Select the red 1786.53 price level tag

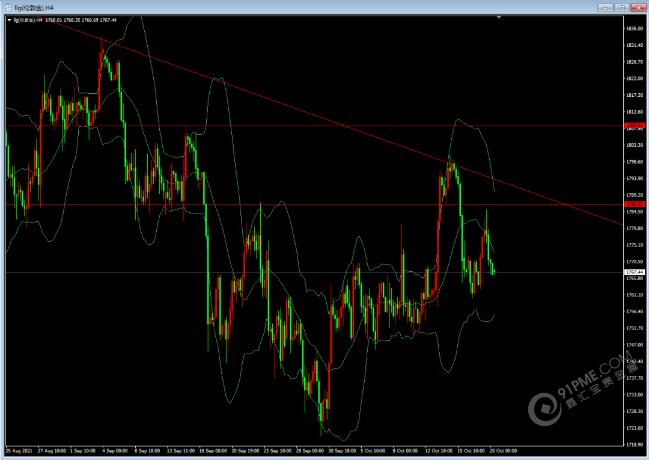click(x=635, y=204)
